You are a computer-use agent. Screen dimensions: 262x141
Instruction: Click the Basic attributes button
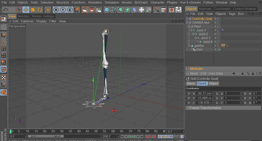[x=191, y=84]
